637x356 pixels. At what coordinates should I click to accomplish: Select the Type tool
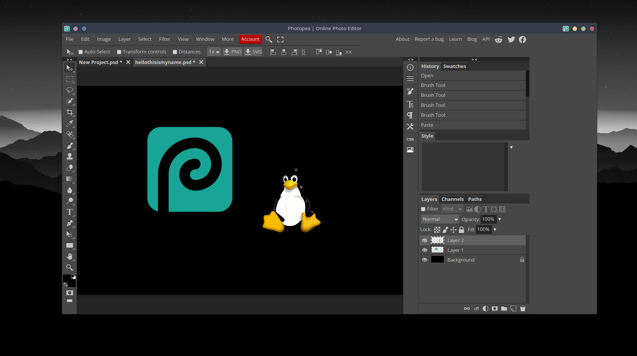[x=70, y=212]
